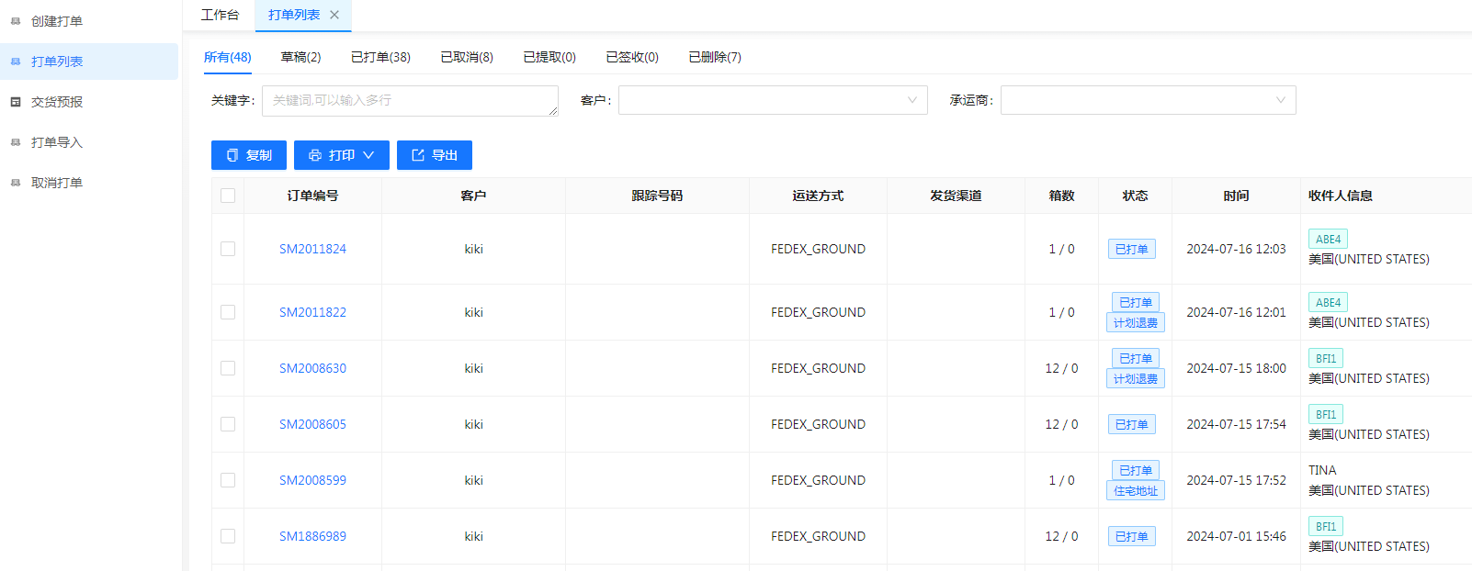Image resolution: width=1472 pixels, height=571 pixels.
Task: Open order link SM2008630
Action: click(312, 368)
